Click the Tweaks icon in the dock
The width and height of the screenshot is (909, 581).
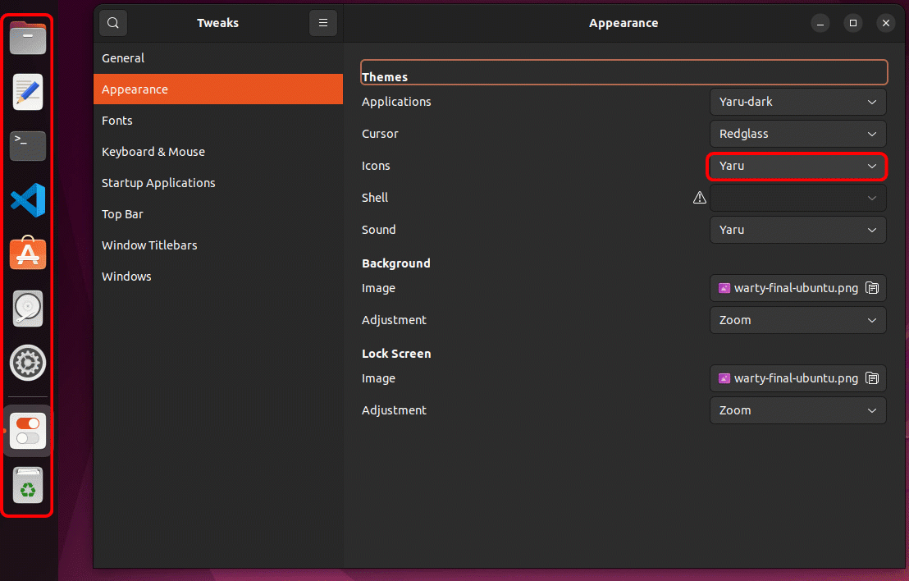[x=28, y=431]
